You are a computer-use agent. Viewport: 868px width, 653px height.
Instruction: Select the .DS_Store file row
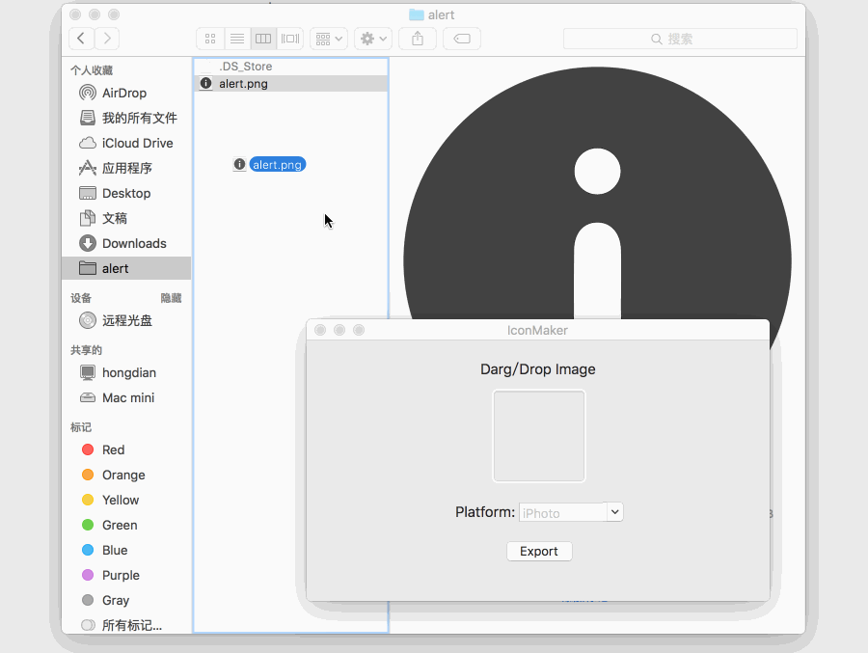291,67
